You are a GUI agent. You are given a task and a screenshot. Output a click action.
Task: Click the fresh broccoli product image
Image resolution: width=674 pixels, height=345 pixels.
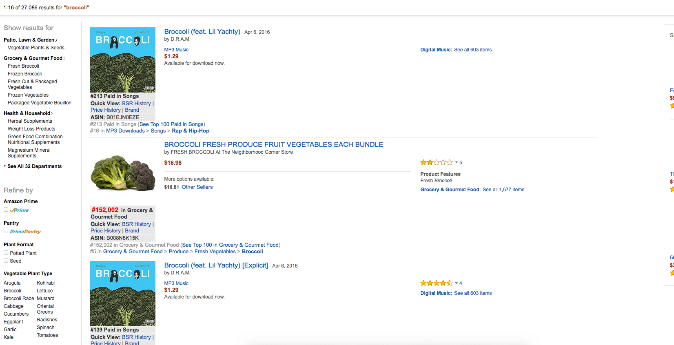(123, 173)
